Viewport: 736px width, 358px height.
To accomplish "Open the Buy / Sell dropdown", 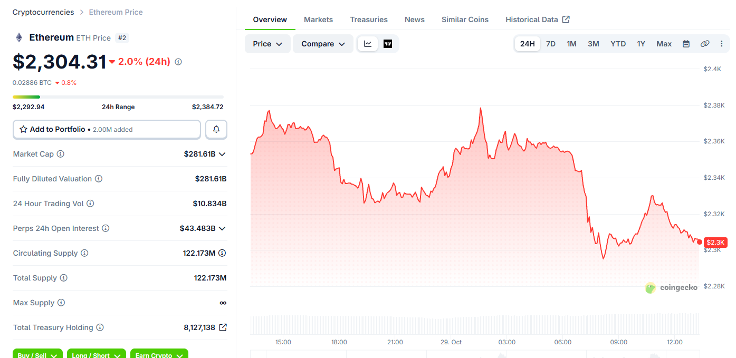I will pos(37,354).
